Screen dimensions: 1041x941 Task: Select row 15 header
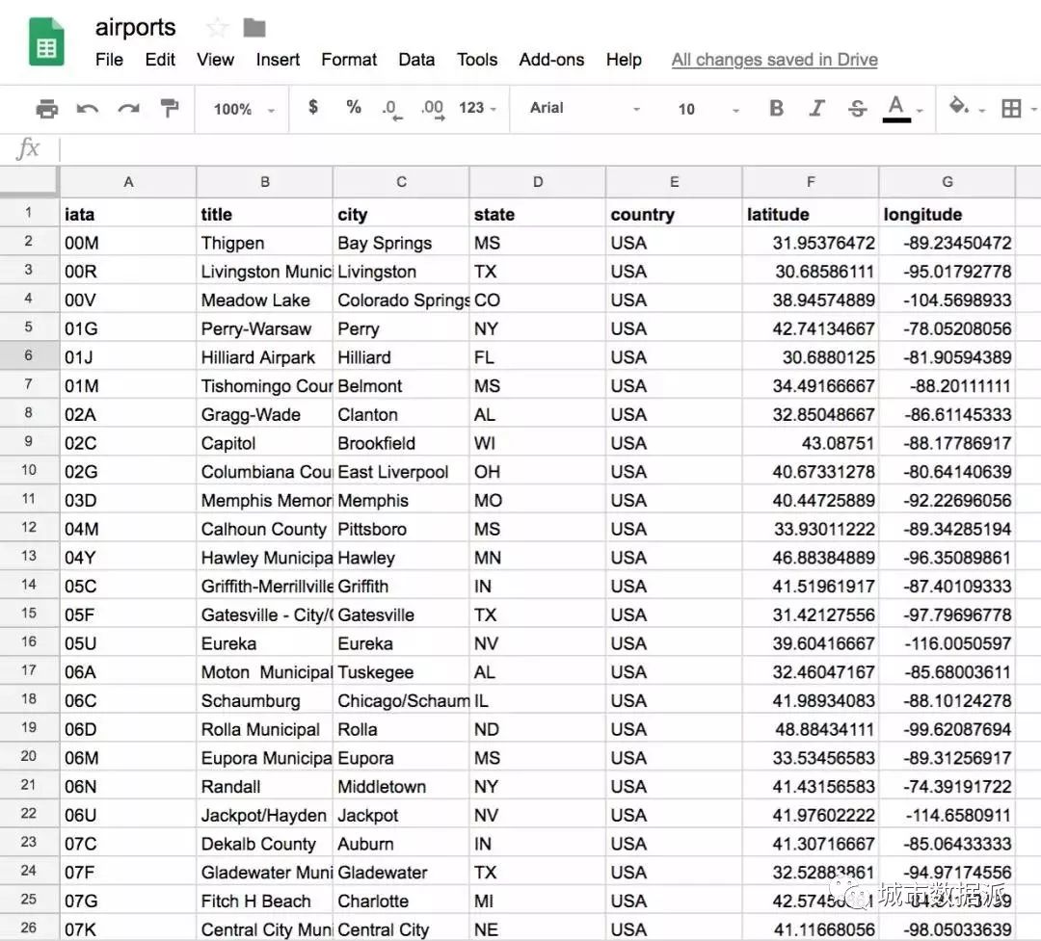29,614
